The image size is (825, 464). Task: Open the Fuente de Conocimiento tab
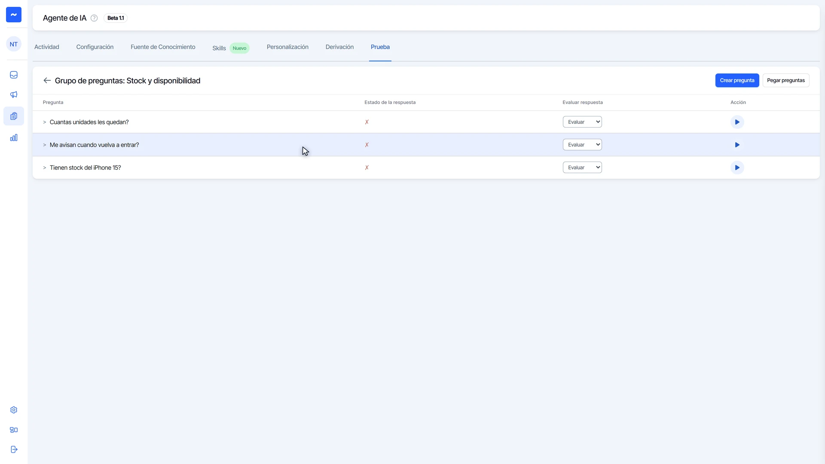tap(163, 47)
